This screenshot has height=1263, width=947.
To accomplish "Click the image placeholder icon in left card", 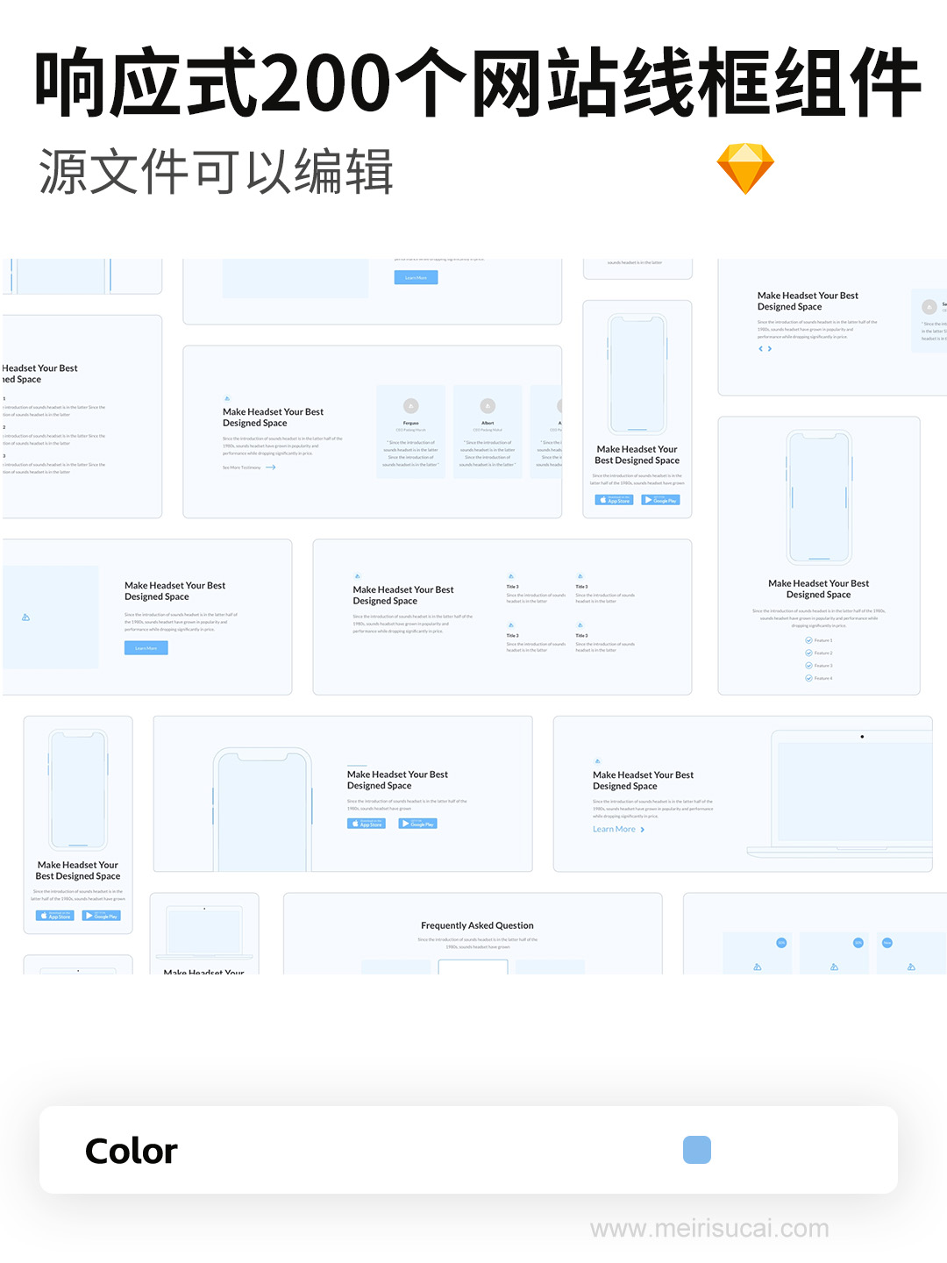I will point(25,617).
